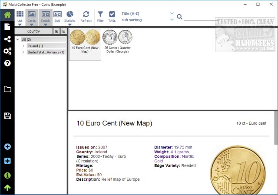Click '10 ct - Euro cent' text
Viewport: 278px width, 195px height.
(251, 123)
